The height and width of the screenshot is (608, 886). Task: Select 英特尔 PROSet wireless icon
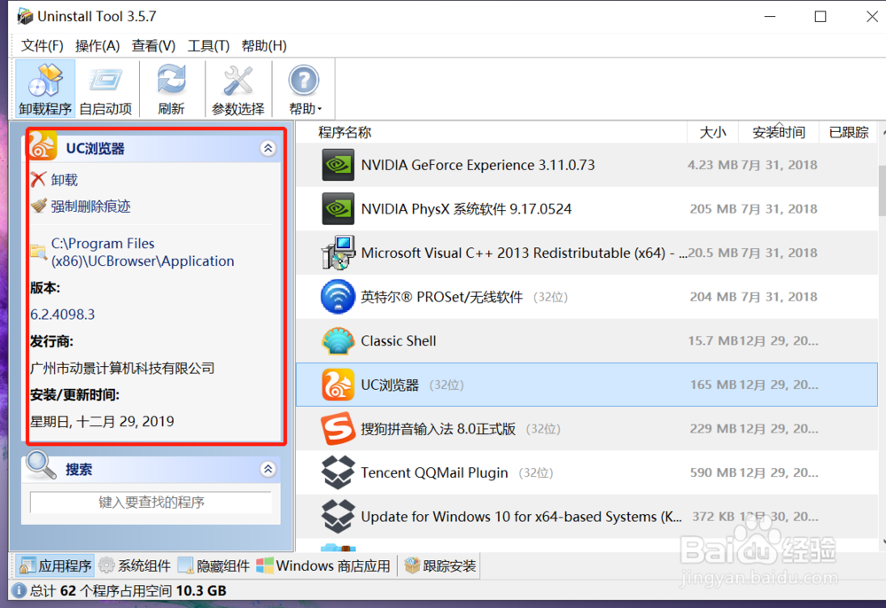[338, 297]
